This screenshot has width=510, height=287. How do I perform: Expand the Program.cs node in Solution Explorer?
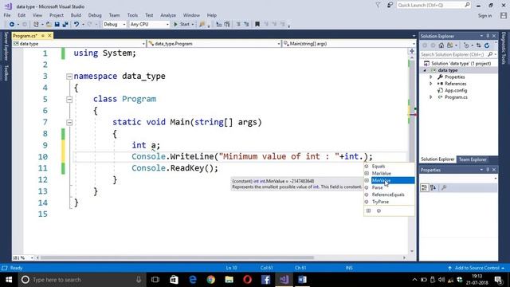[x=431, y=97]
